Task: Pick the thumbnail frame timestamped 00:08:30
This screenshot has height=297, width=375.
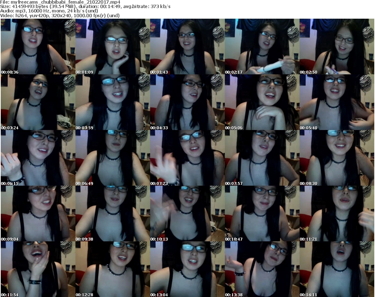Action: (x=337, y=158)
